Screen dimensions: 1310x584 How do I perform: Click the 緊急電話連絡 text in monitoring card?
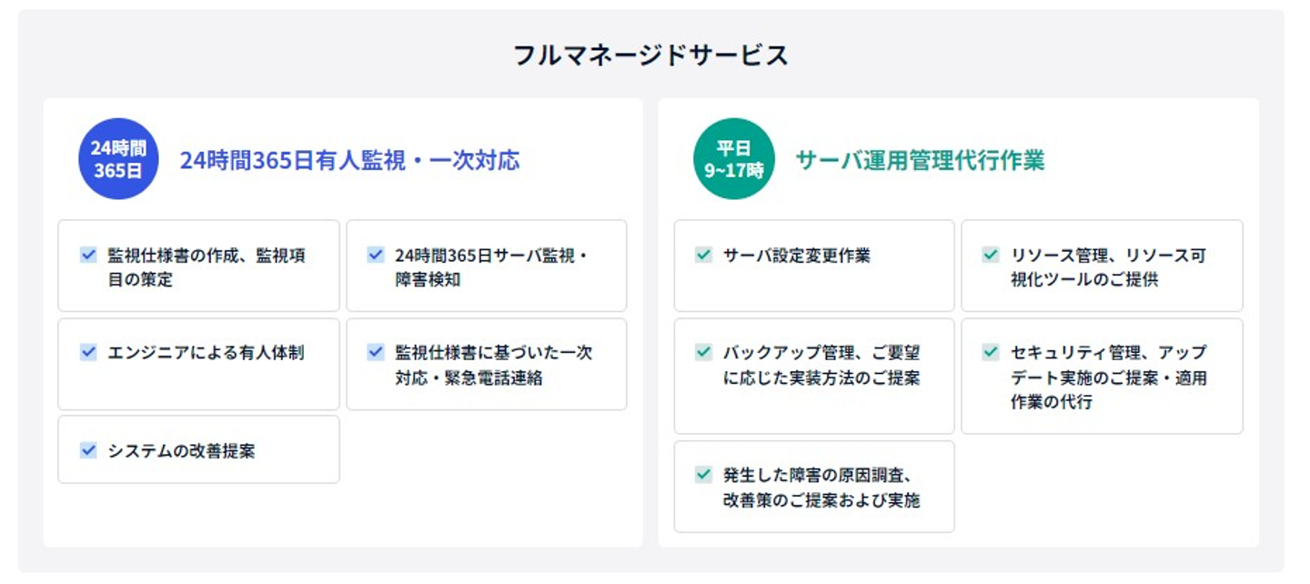click(x=495, y=378)
